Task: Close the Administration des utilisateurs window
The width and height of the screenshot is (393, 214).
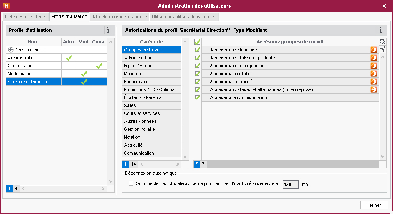Action: tap(384, 6)
